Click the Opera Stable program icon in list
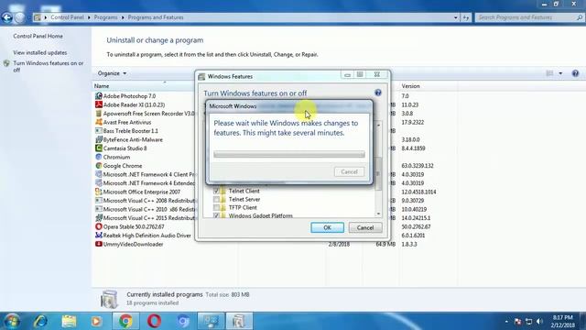The height and width of the screenshot is (330, 586). [99, 226]
